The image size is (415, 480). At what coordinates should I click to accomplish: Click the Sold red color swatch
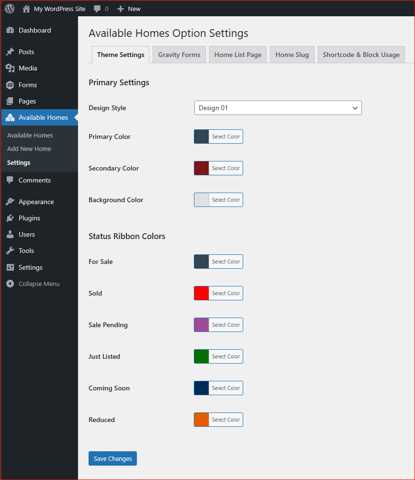click(202, 293)
